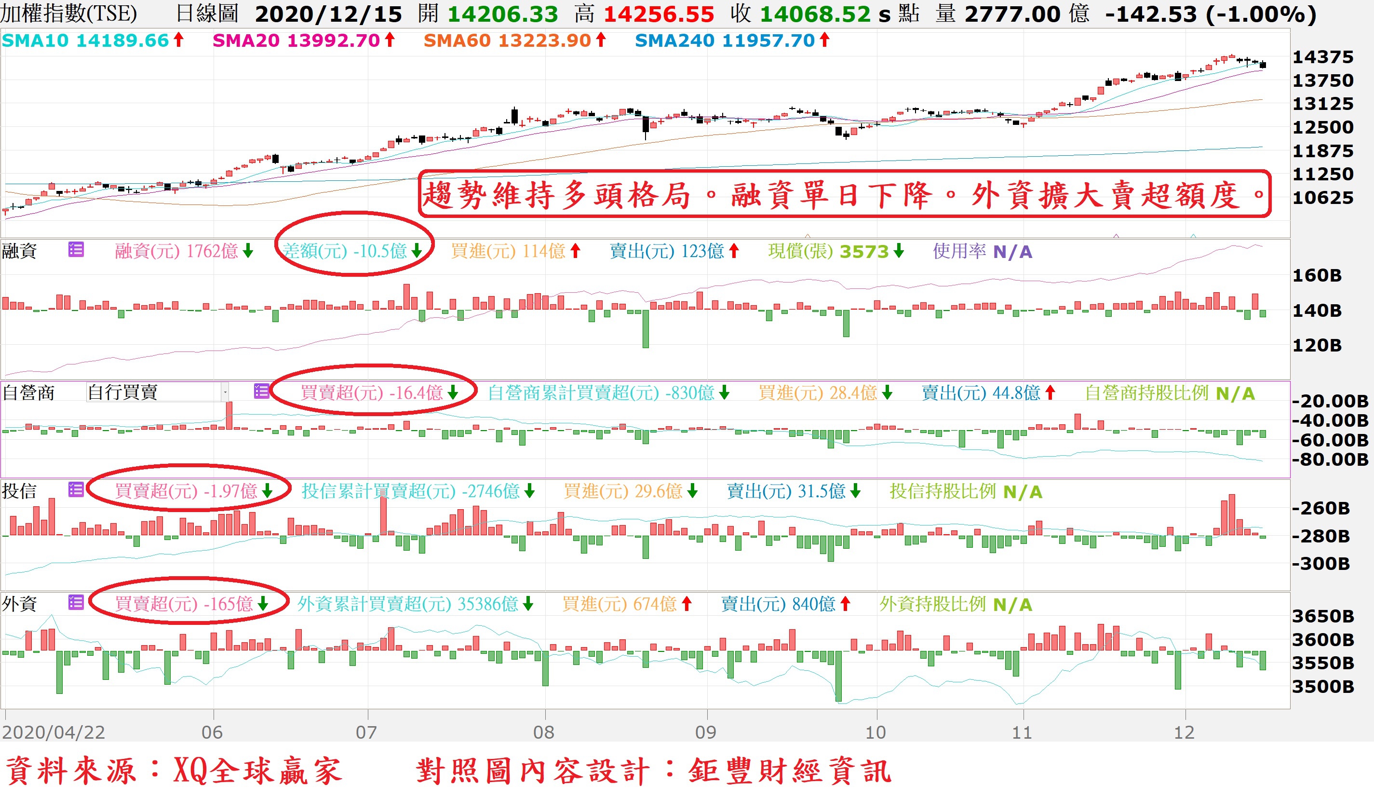Click the 融資 panel title

[20, 251]
